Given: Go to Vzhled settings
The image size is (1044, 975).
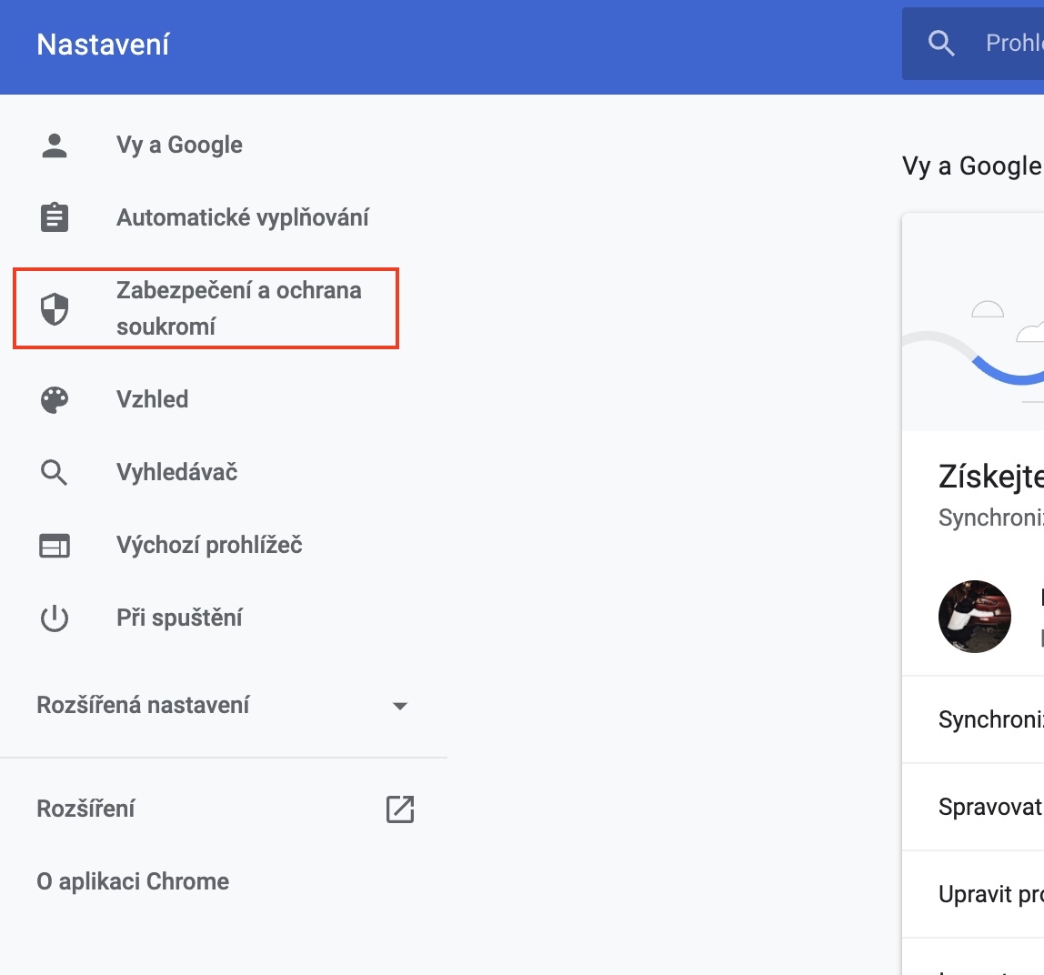Looking at the screenshot, I should [x=152, y=400].
